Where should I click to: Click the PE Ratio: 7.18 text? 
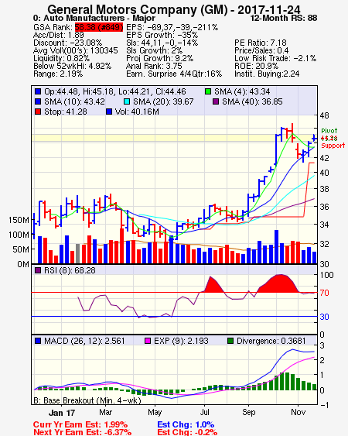pos(261,43)
